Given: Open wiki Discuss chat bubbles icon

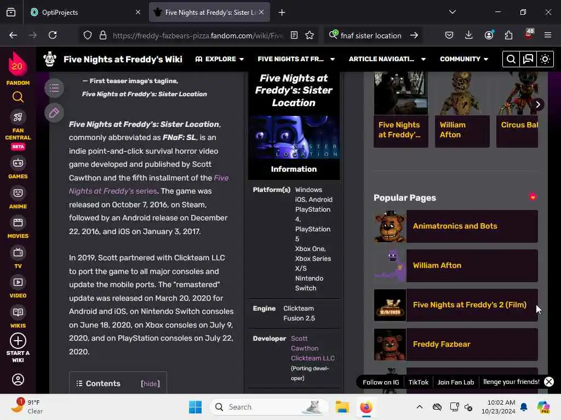Looking at the screenshot, I should pos(528,59).
